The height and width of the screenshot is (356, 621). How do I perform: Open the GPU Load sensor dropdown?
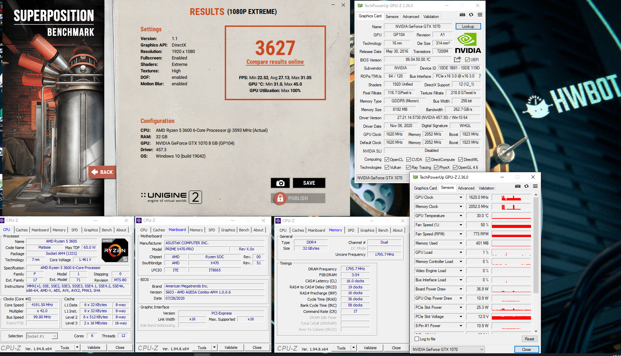pyautogui.click(x=461, y=252)
